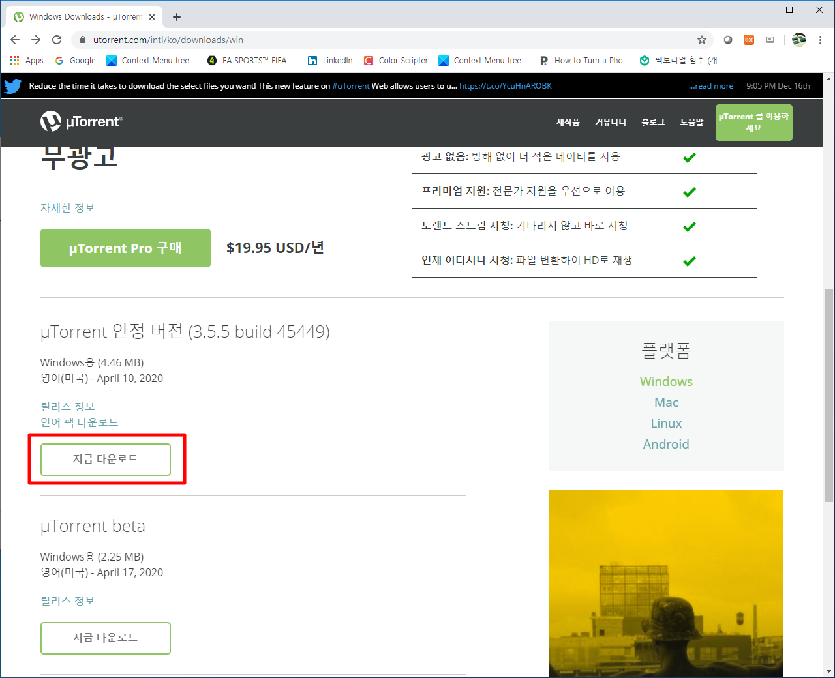Image resolution: width=835 pixels, height=678 pixels.
Task: Download the stable version with 지금 다운로드
Action: pyautogui.click(x=106, y=460)
